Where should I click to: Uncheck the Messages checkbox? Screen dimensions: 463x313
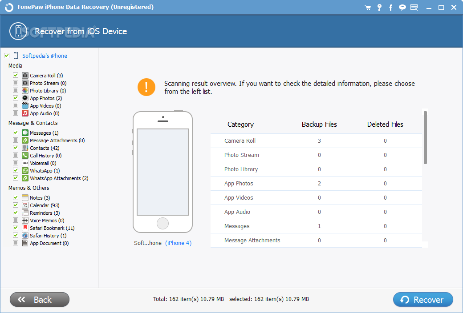tap(16, 132)
